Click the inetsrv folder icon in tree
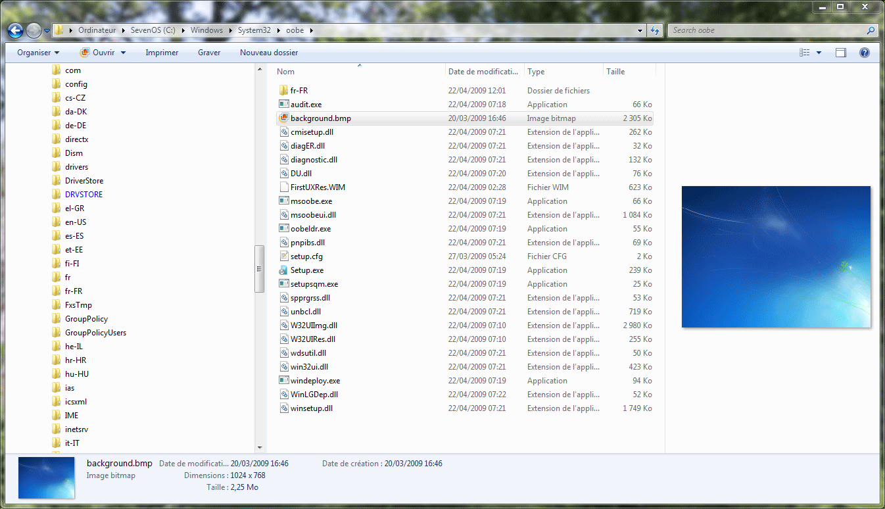 click(57, 429)
